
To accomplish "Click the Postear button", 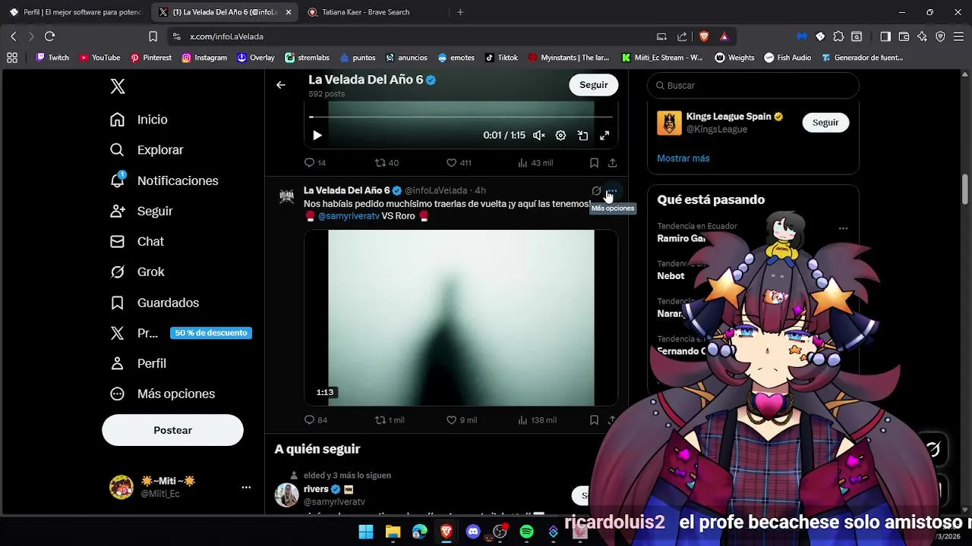I will point(173,430).
